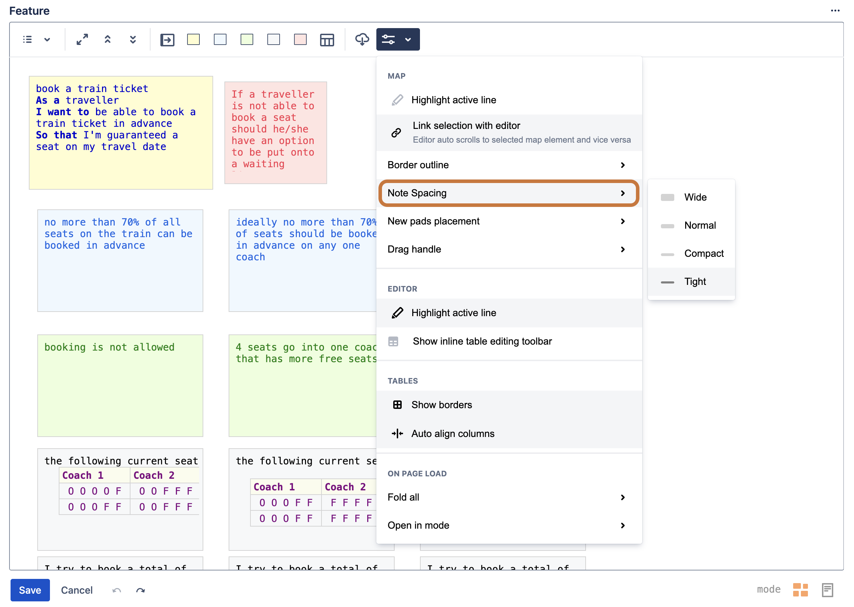Click the Cancel button
The height and width of the screenshot is (607, 854).
(x=77, y=590)
